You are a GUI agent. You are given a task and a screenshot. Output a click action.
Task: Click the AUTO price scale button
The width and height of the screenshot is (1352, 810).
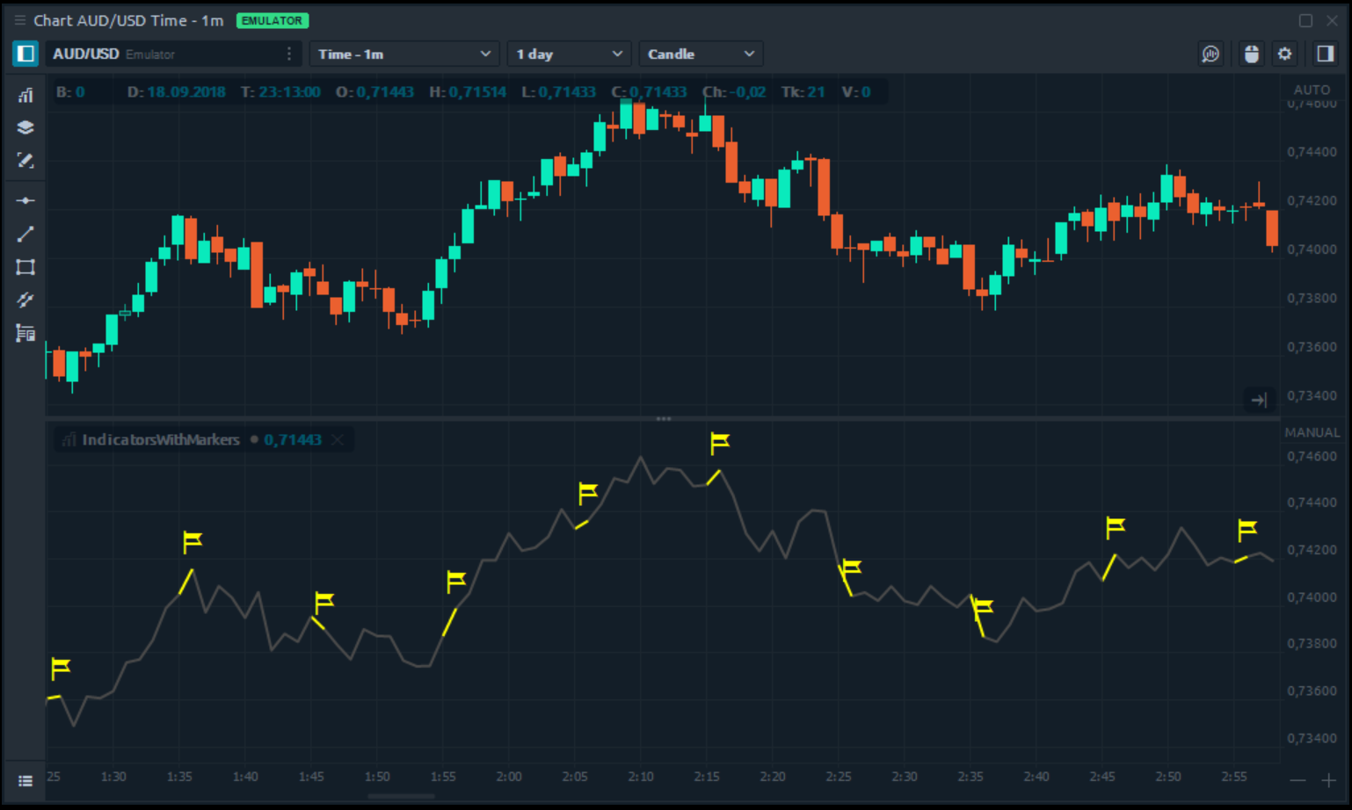click(x=1312, y=90)
